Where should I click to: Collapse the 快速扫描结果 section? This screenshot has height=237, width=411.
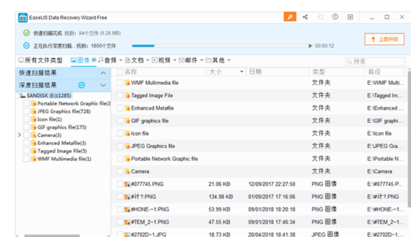click(103, 73)
